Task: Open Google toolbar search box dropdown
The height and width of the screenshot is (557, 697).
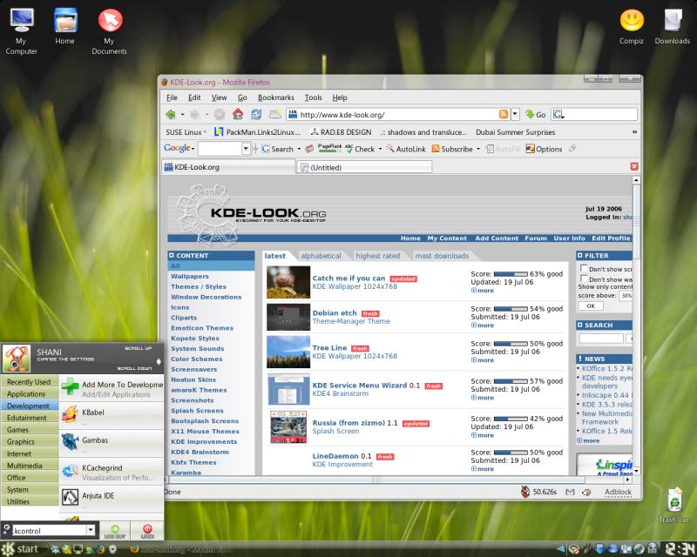Action: [x=246, y=148]
